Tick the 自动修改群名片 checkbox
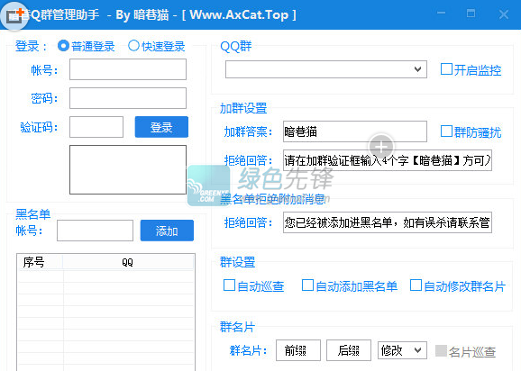The width and height of the screenshot is (521, 371). pos(458,285)
